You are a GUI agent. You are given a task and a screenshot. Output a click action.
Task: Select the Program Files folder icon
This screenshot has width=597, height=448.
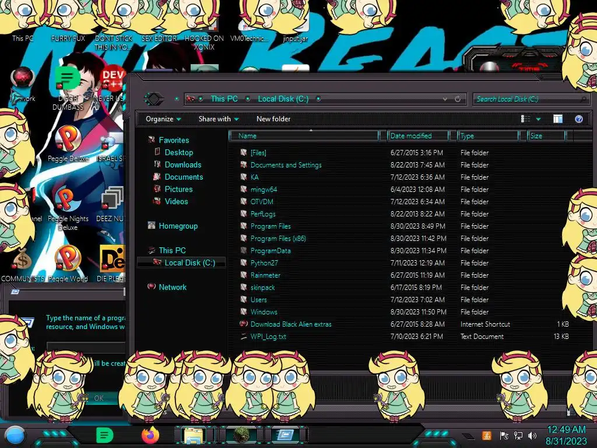(x=244, y=226)
